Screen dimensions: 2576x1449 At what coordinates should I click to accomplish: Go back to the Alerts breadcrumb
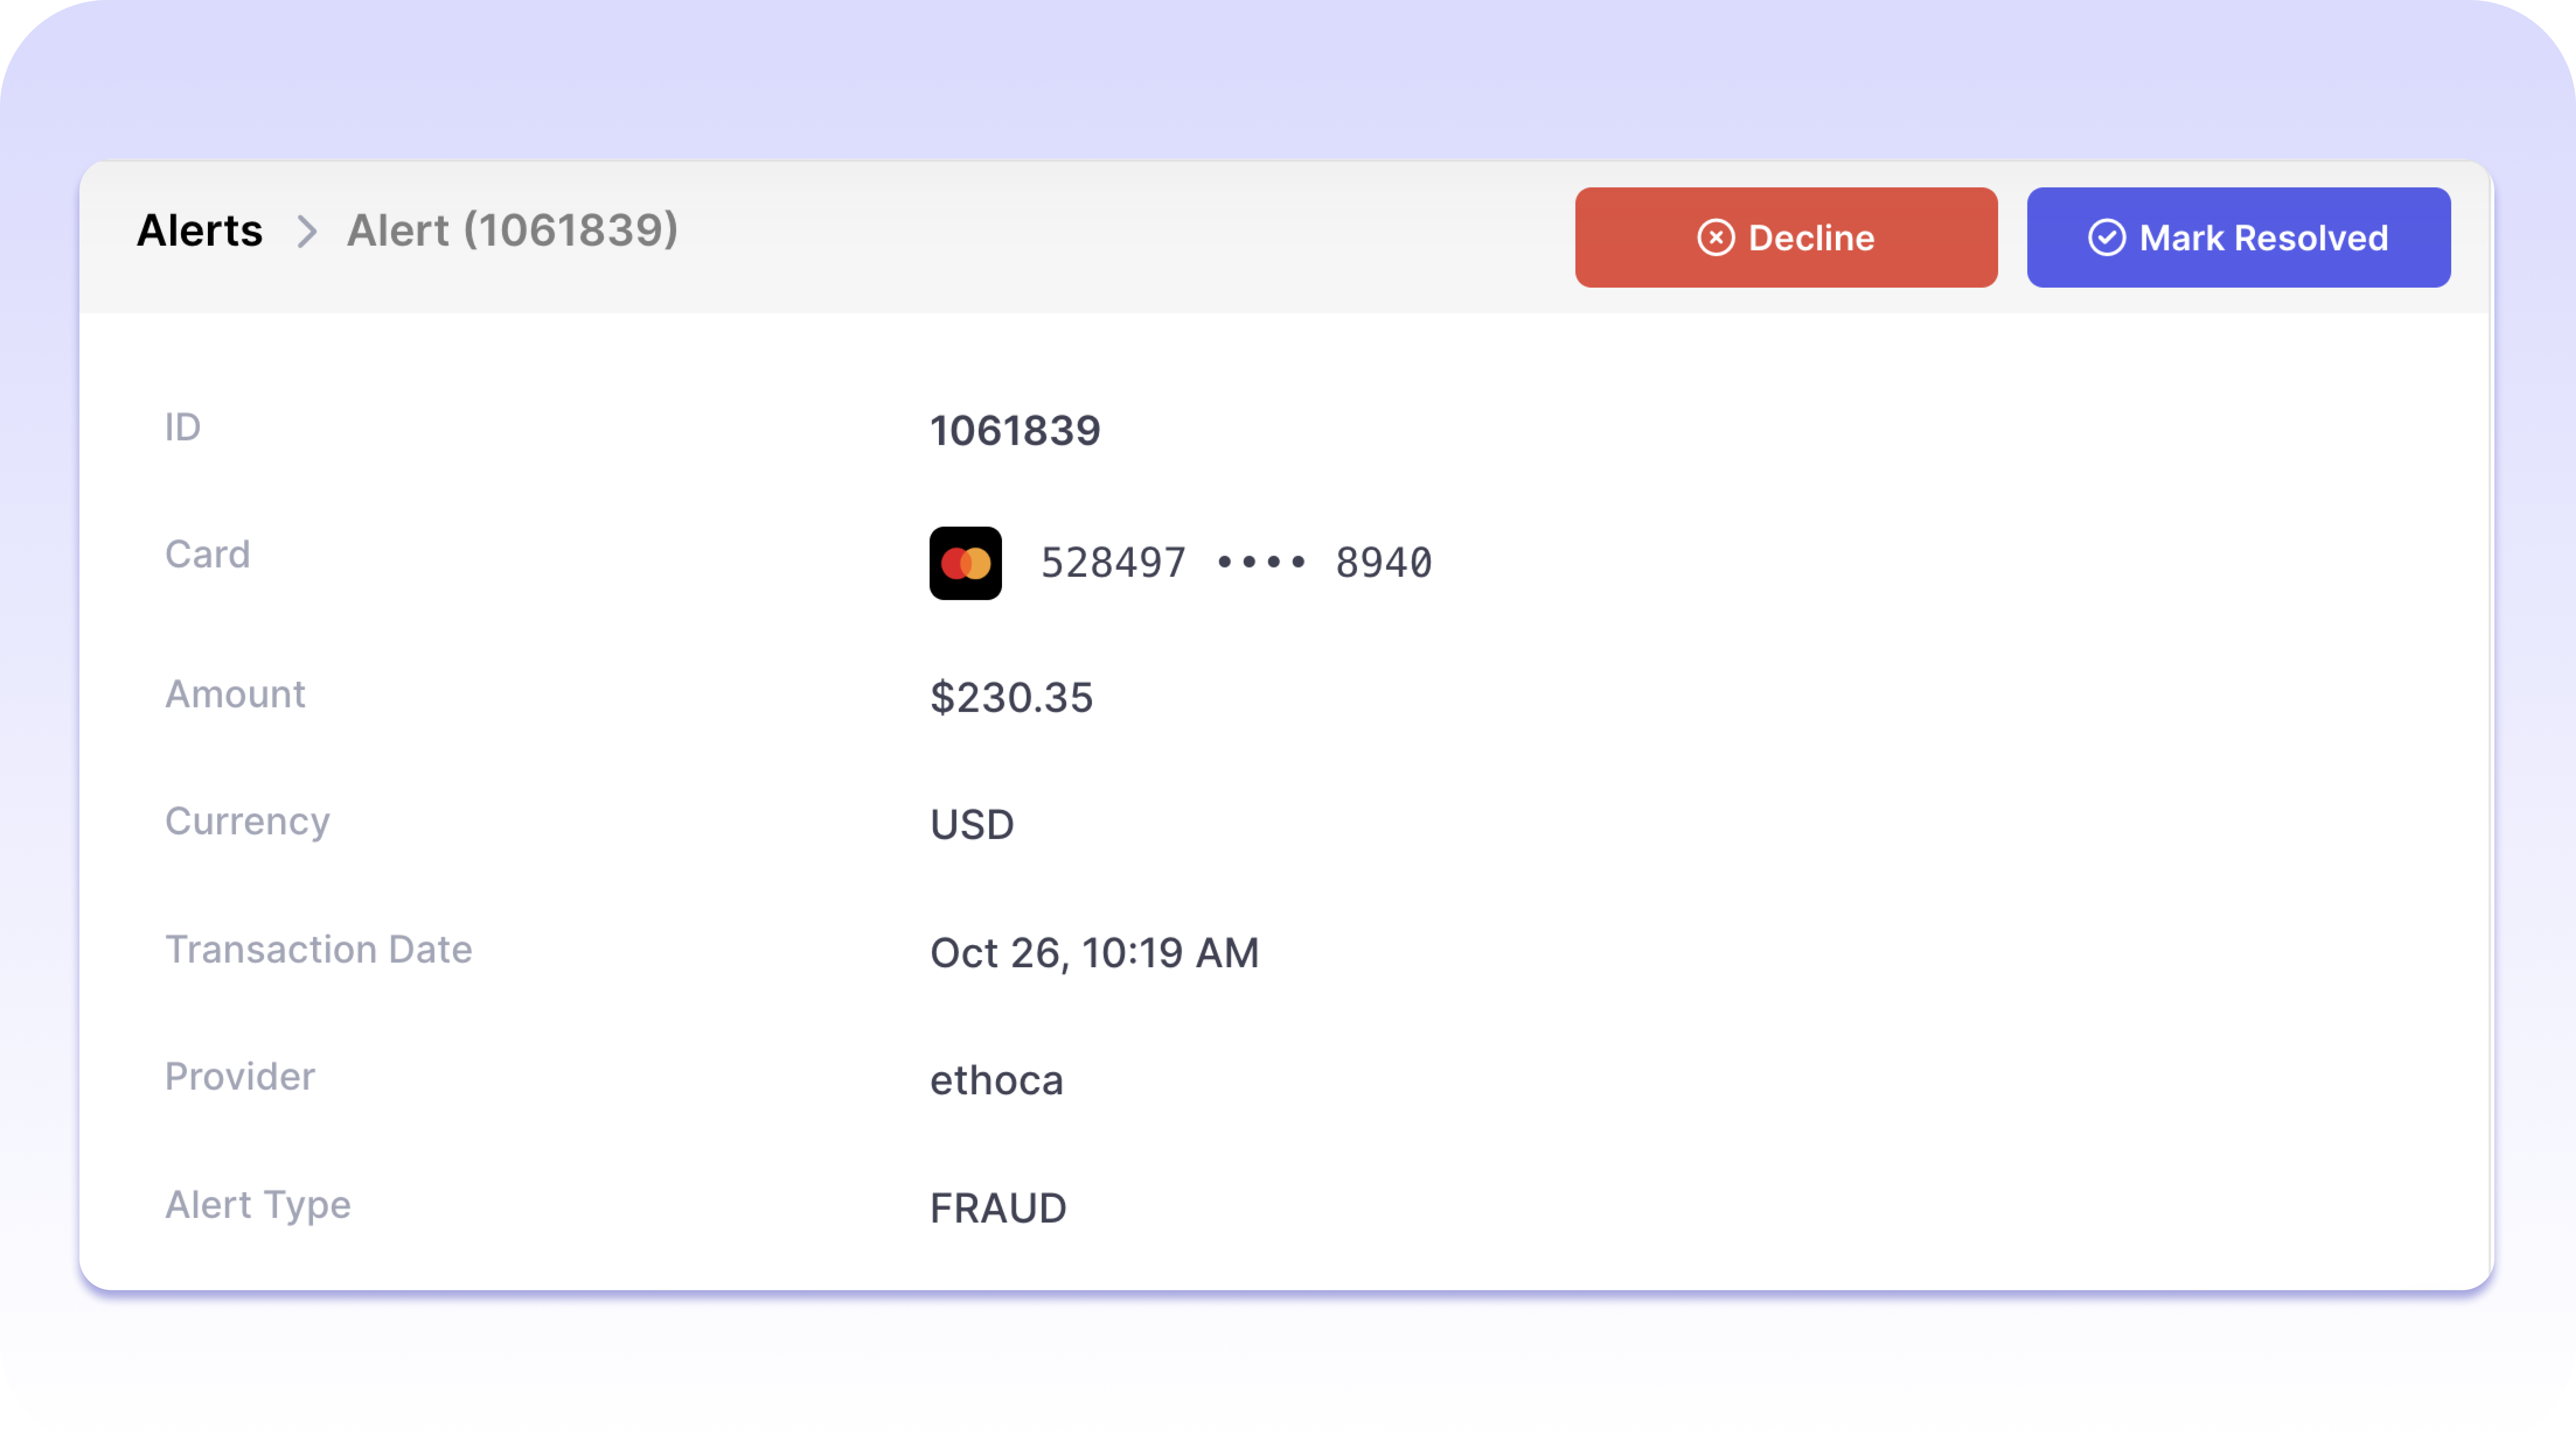(200, 231)
